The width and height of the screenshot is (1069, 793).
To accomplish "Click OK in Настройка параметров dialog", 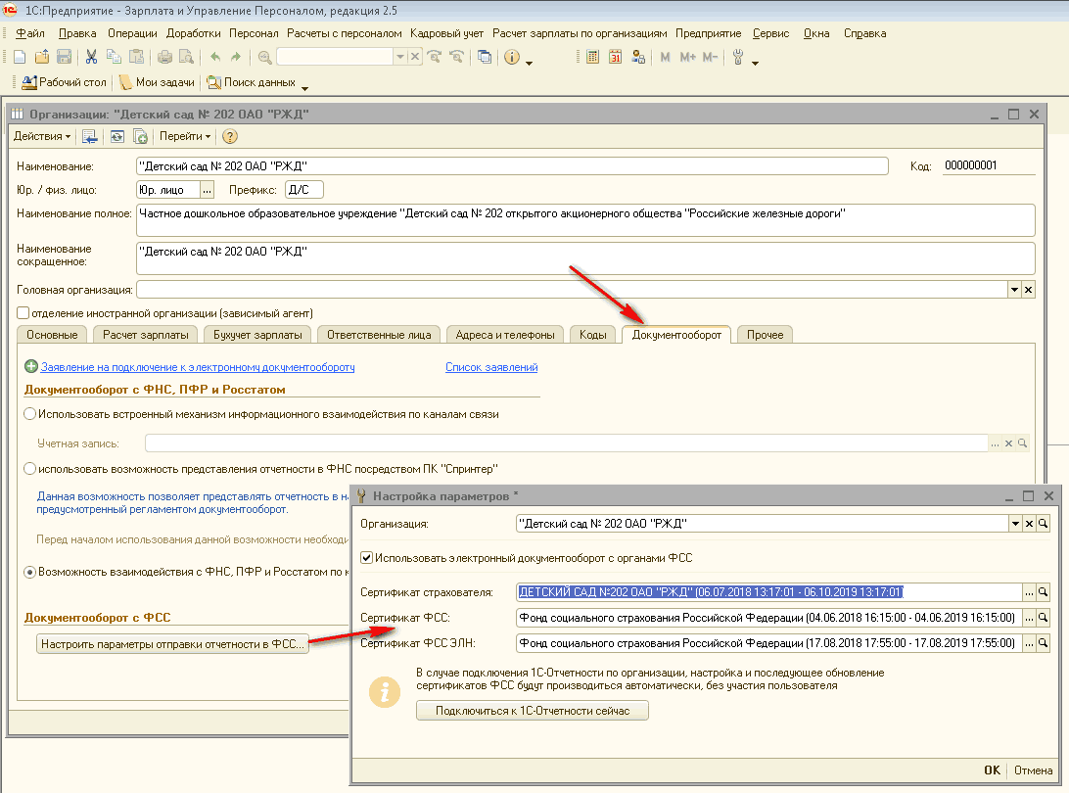I will (992, 770).
